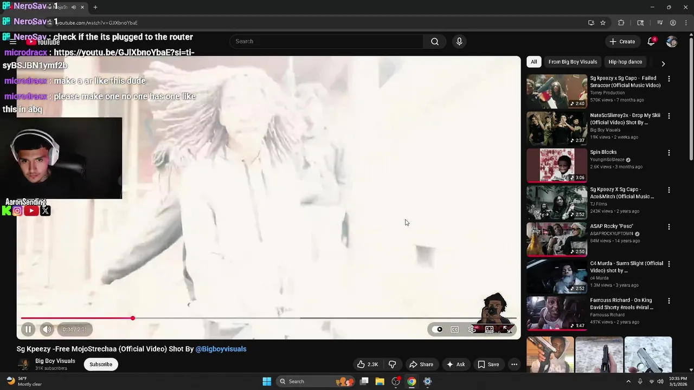This screenshot has width=694, height=390.
Task: Open Failed Smaccer video thumbnail
Action: 557,91
